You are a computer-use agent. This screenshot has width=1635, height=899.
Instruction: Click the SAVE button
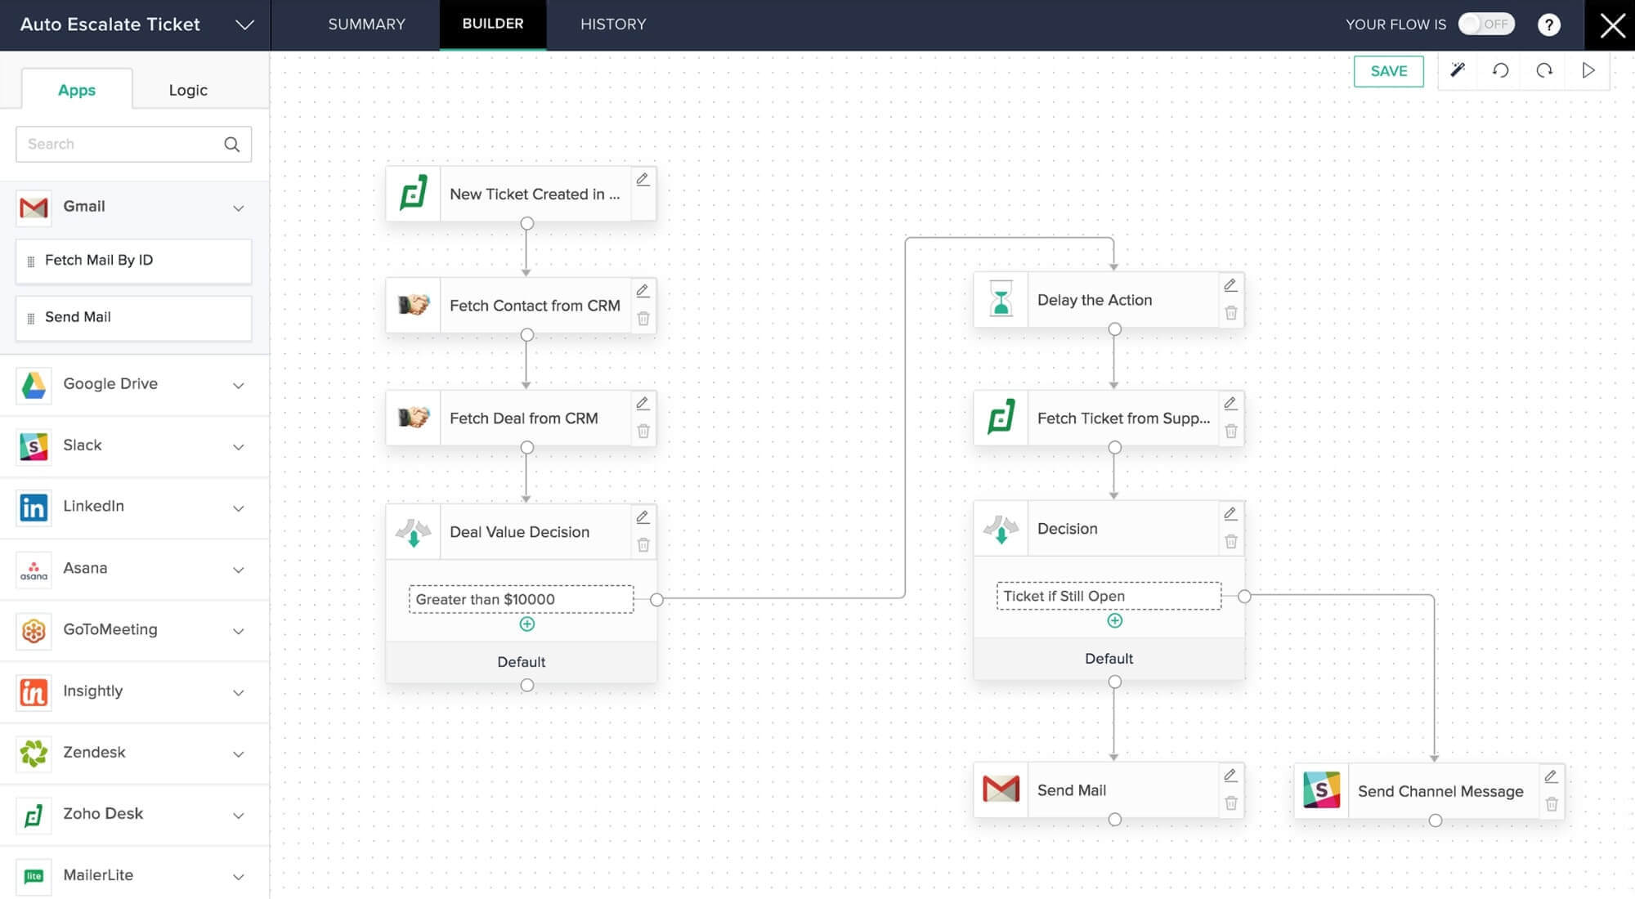pos(1388,71)
